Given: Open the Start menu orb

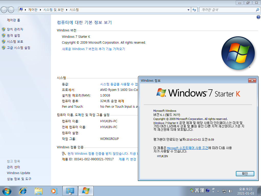Looking at the screenshot, I should (7, 191).
